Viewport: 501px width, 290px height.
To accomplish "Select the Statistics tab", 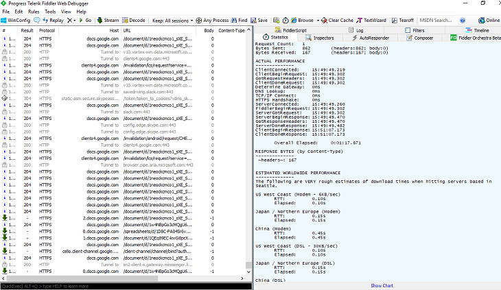I will (275, 37).
